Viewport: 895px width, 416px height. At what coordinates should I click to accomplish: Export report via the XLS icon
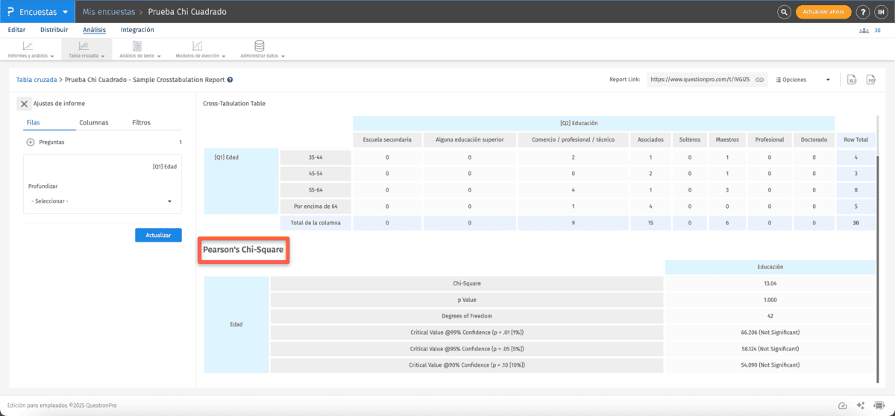[851, 80]
